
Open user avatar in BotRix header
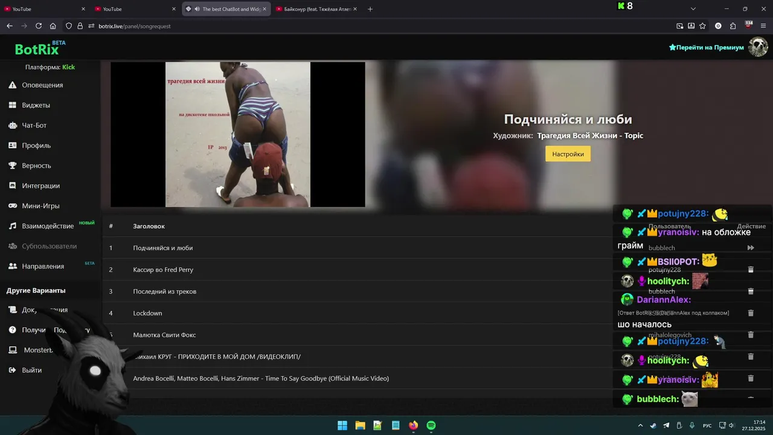point(758,47)
